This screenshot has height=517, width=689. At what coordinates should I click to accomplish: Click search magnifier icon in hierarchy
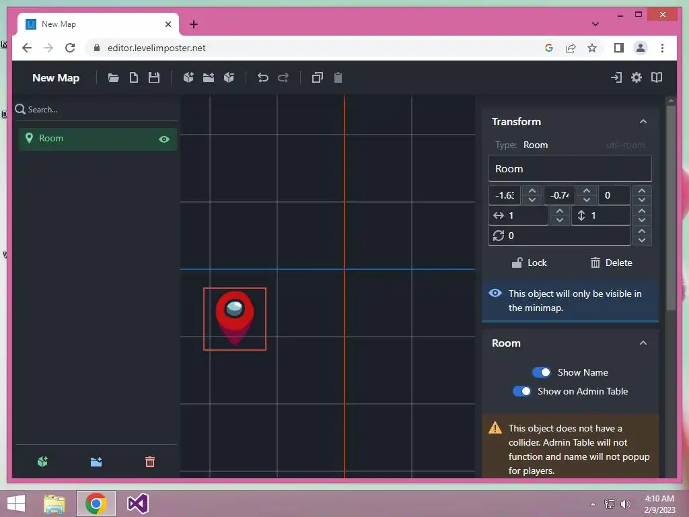pyautogui.click(x=20, y=109)
